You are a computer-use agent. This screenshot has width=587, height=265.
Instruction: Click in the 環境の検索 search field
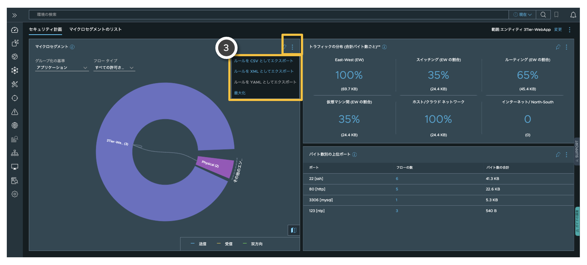[x=269, y=15]
